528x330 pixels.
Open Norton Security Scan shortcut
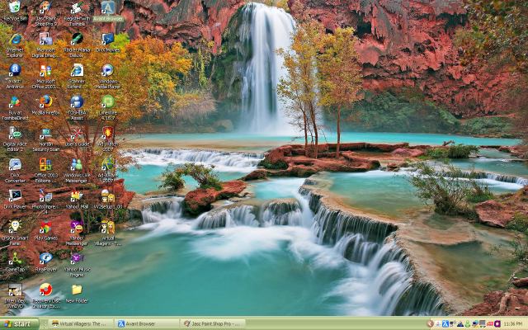(45, 134)
